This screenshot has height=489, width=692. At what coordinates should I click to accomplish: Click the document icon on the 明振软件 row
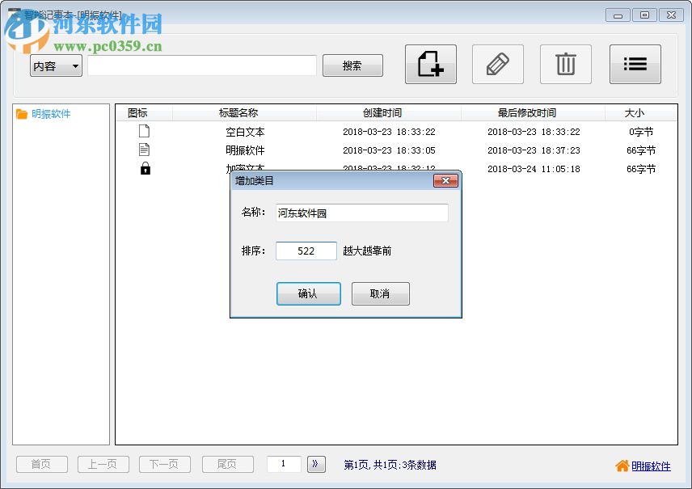(146, 149)
